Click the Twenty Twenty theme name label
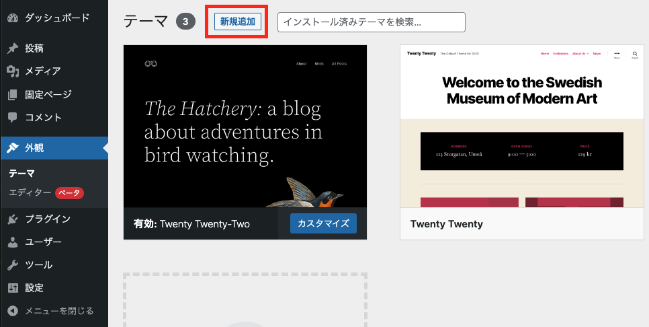This screenshot has height=327, width=649. pyautogui.click(x=447, y=224)
